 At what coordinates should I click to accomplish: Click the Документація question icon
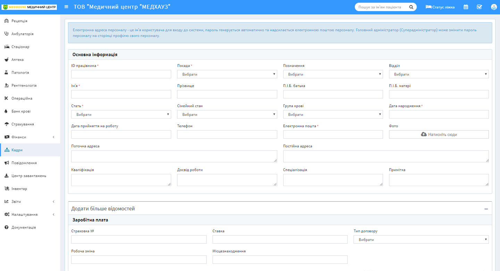7,227
